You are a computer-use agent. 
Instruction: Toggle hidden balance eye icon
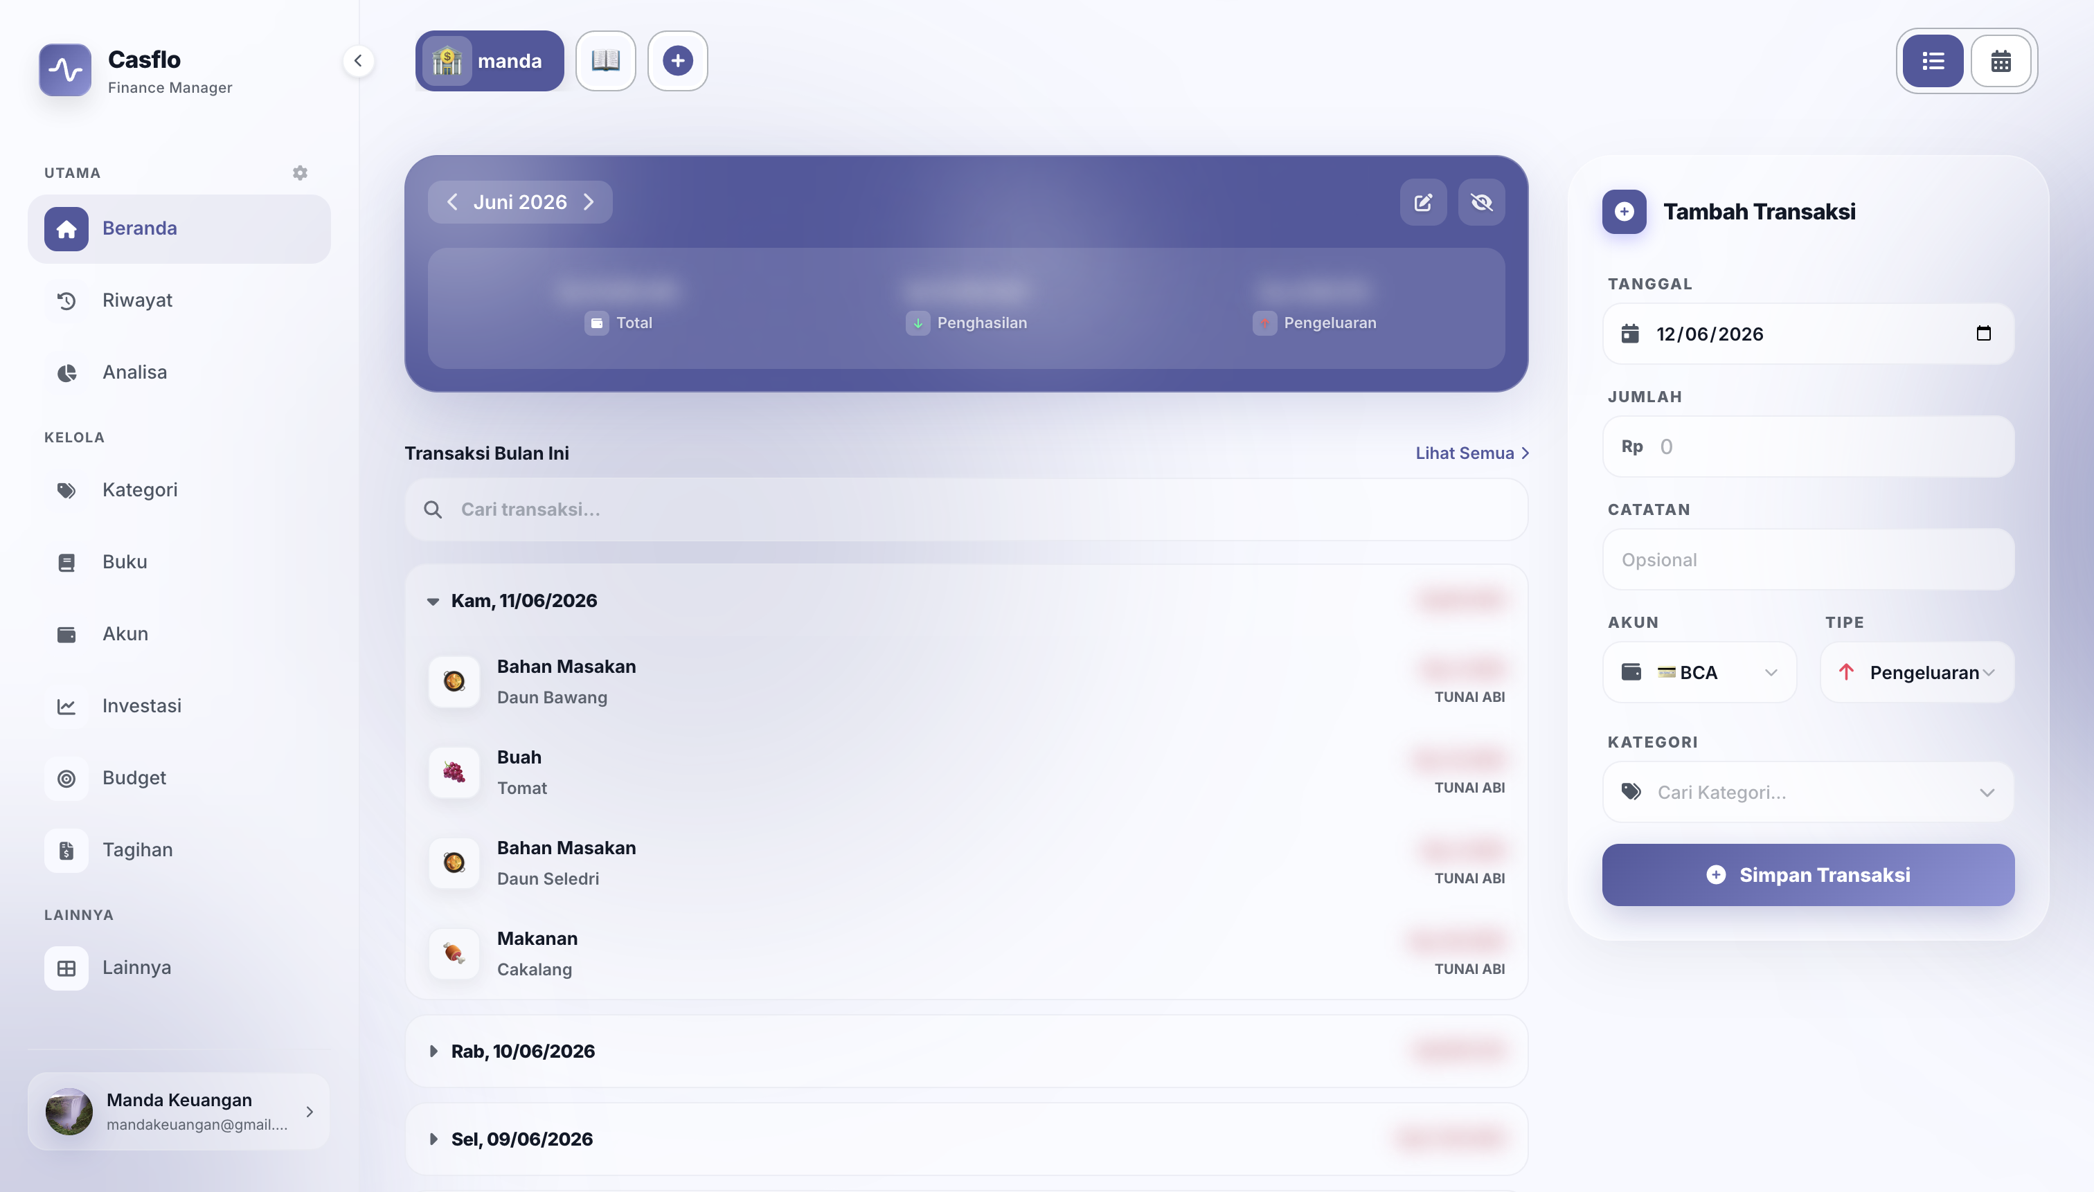1481,202
